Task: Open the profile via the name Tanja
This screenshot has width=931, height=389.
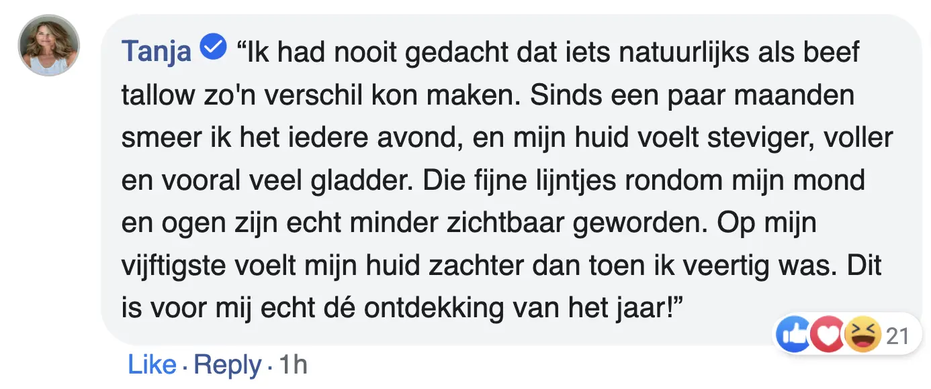Action: click(x=156, y=52)
